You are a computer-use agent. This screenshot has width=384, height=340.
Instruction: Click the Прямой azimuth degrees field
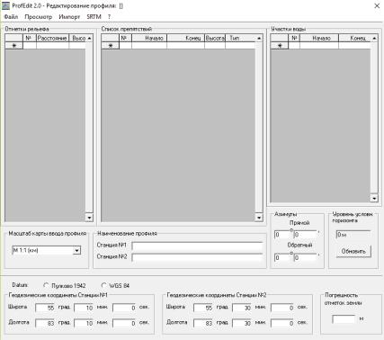(x=282, y=235)
